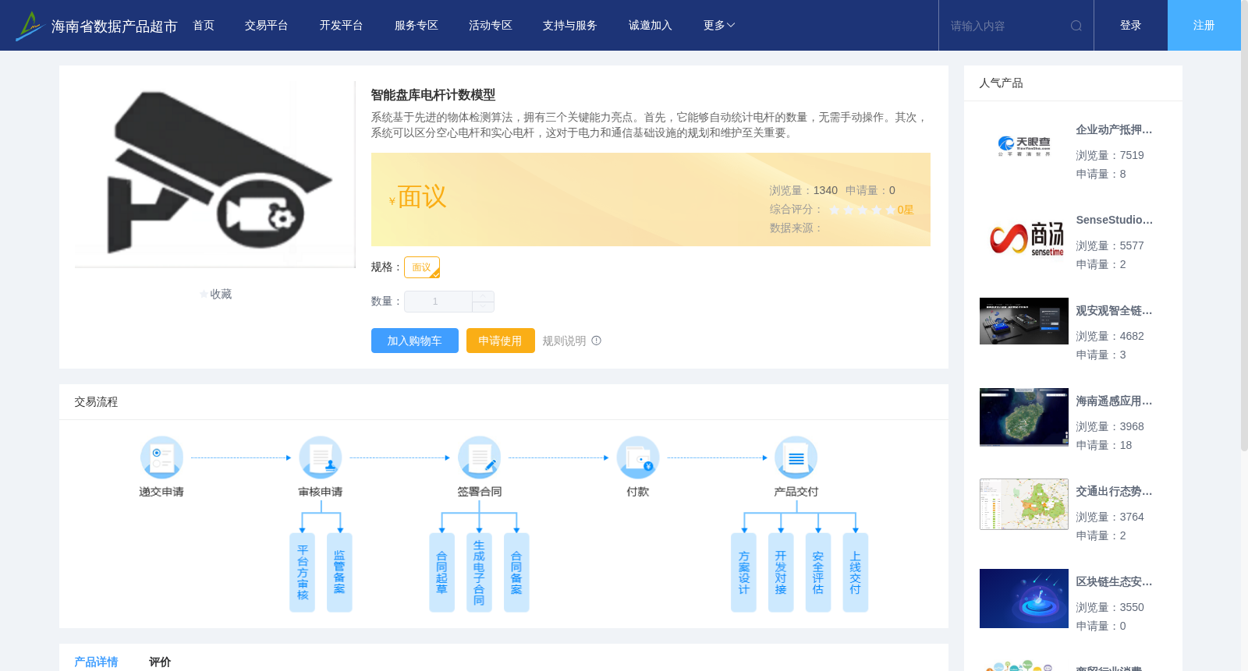
Task: Click the 交易流程 section heading
Action: pyautogui.click(x=96, y=402)
